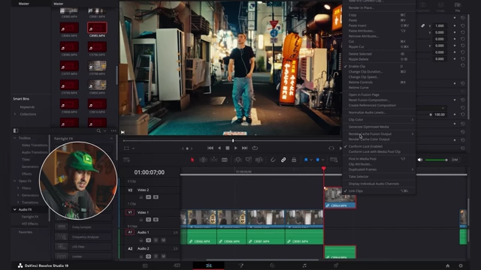Expand Duplicated Frames submenu
481x270 pixels.
click(379, 169)
